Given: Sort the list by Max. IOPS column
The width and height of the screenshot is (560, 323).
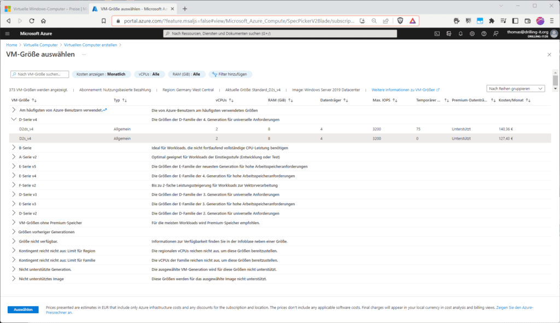Looking at the screenshot, I should pyautogui.click(x=385, y=100).
